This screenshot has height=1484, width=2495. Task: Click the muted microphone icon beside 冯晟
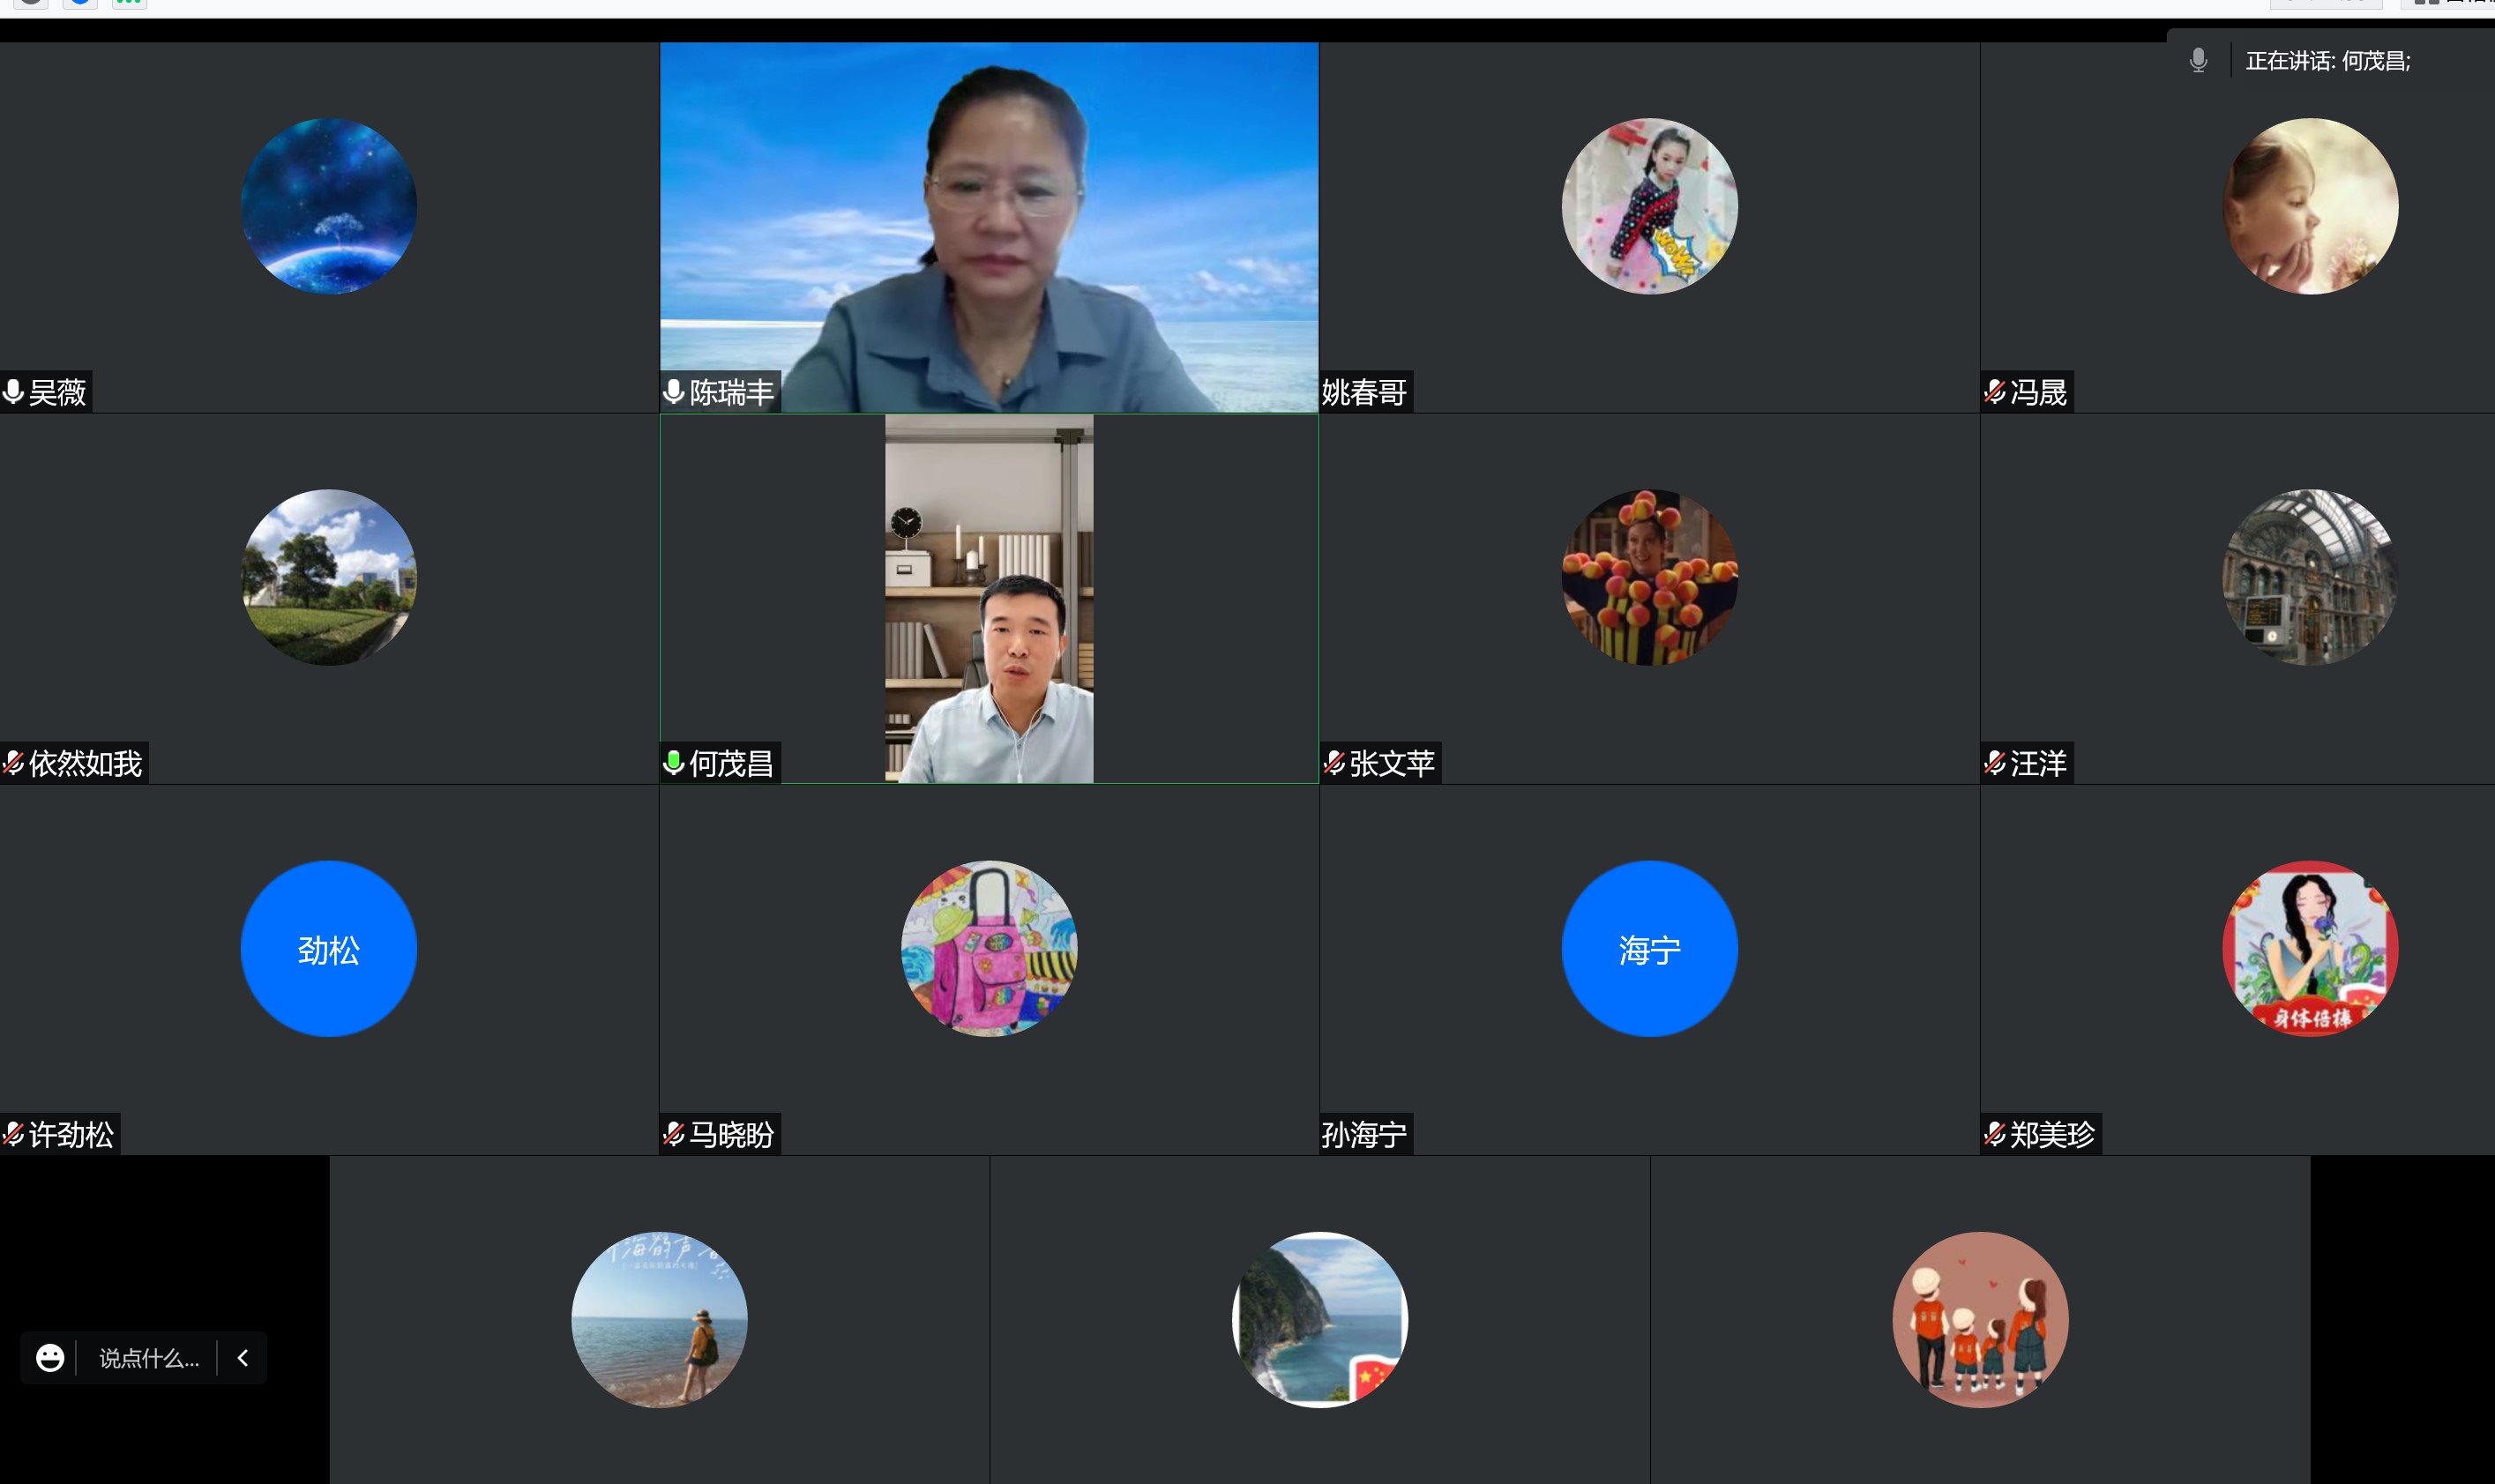pos(1995,392)
